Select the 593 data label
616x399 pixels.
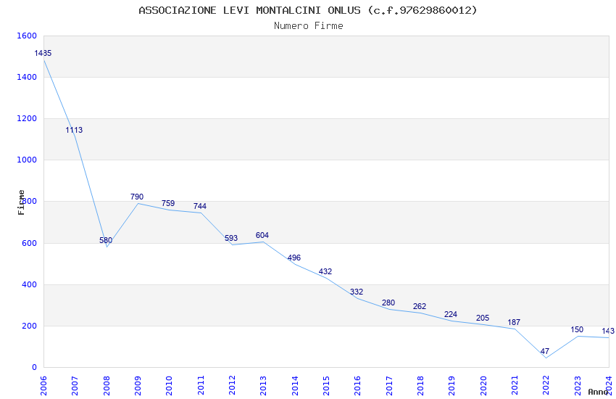coord(231,238)
